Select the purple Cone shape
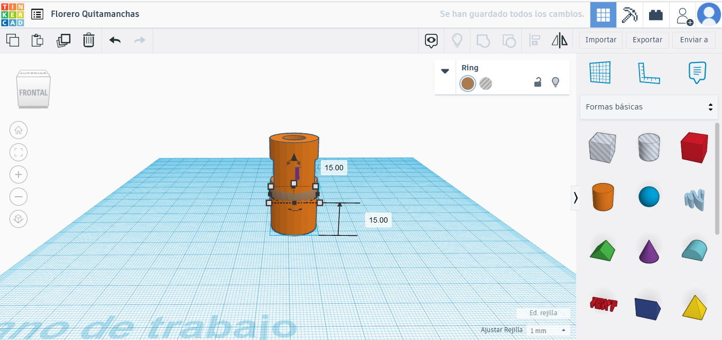 click(649, 251)
